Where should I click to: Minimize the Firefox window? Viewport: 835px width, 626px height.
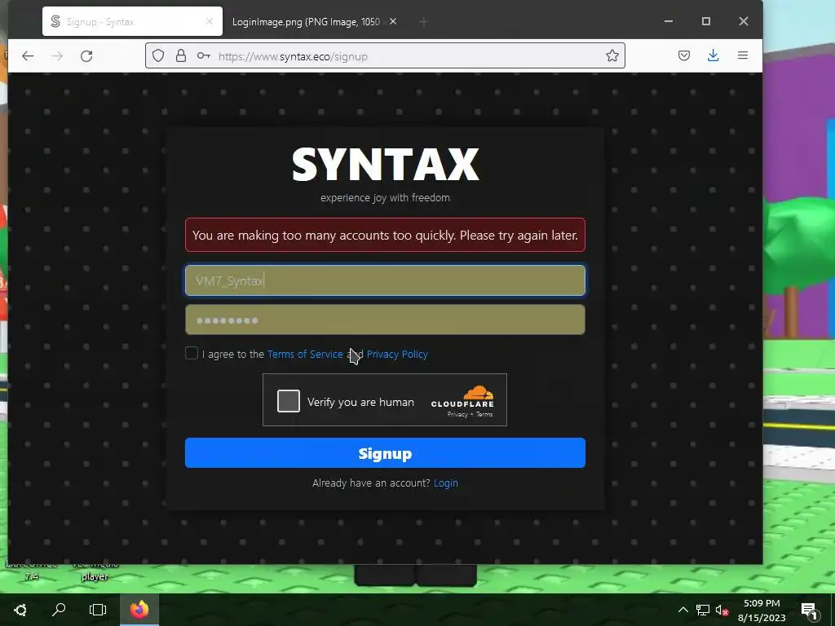[x=669, y=21]
